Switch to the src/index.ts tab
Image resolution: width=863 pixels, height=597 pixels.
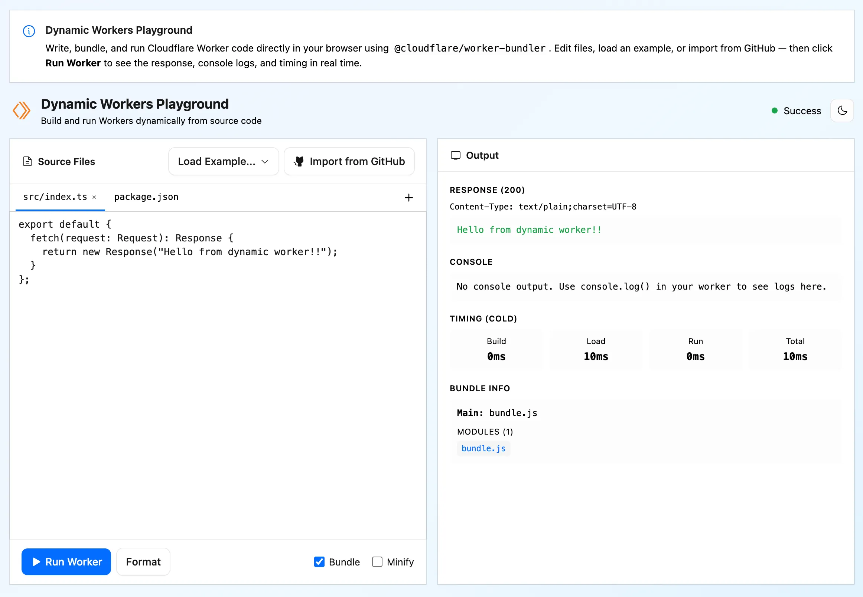coord(55,197)
